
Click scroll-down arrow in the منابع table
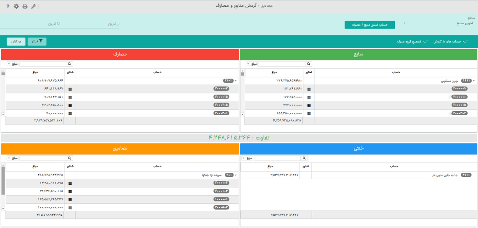pyautogui.click(x=243, y=114)
